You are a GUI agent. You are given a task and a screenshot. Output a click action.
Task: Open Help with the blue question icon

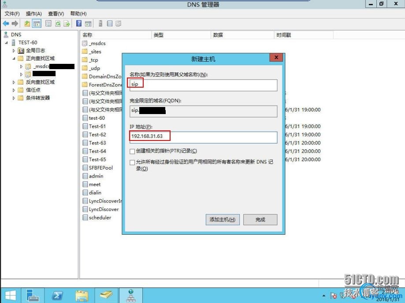79,23
